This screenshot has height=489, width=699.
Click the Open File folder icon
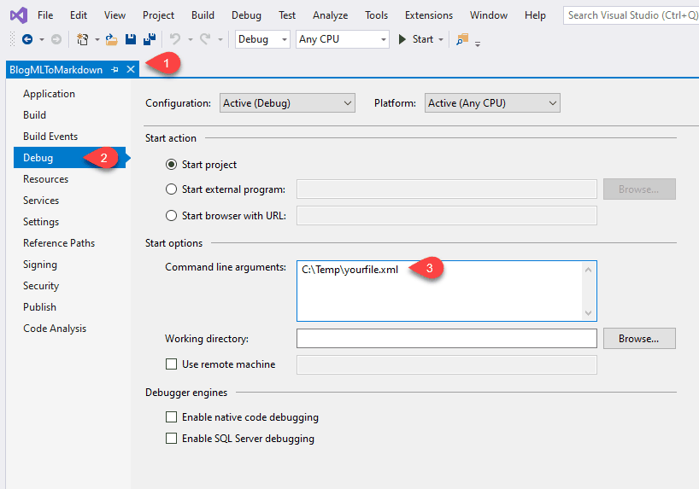(x=111, y=39)
